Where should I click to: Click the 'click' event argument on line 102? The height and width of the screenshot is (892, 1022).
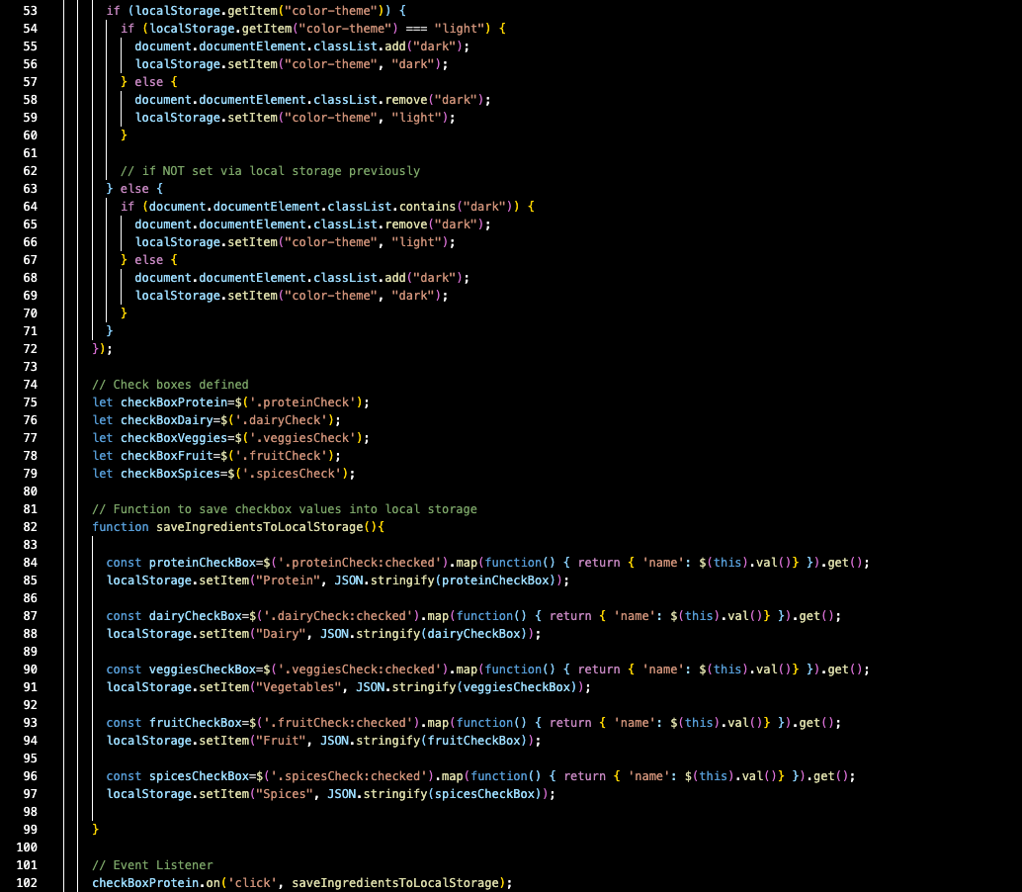(x=251, y=882)
